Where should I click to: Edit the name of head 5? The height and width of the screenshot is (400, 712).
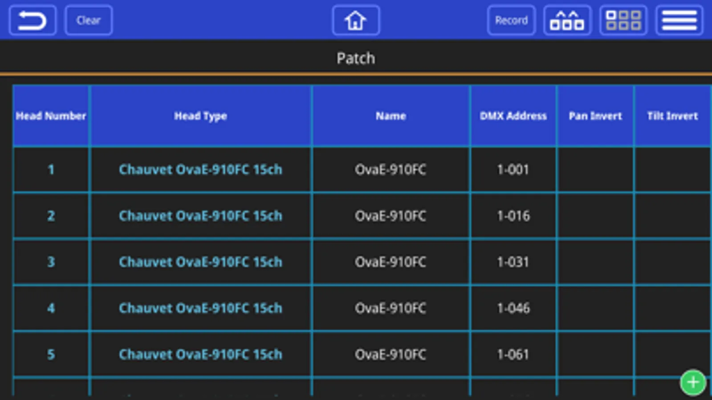[x=391, y=355]
